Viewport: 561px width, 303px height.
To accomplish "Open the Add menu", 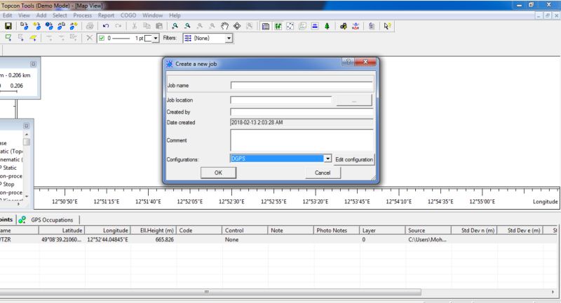I will 41,15.
